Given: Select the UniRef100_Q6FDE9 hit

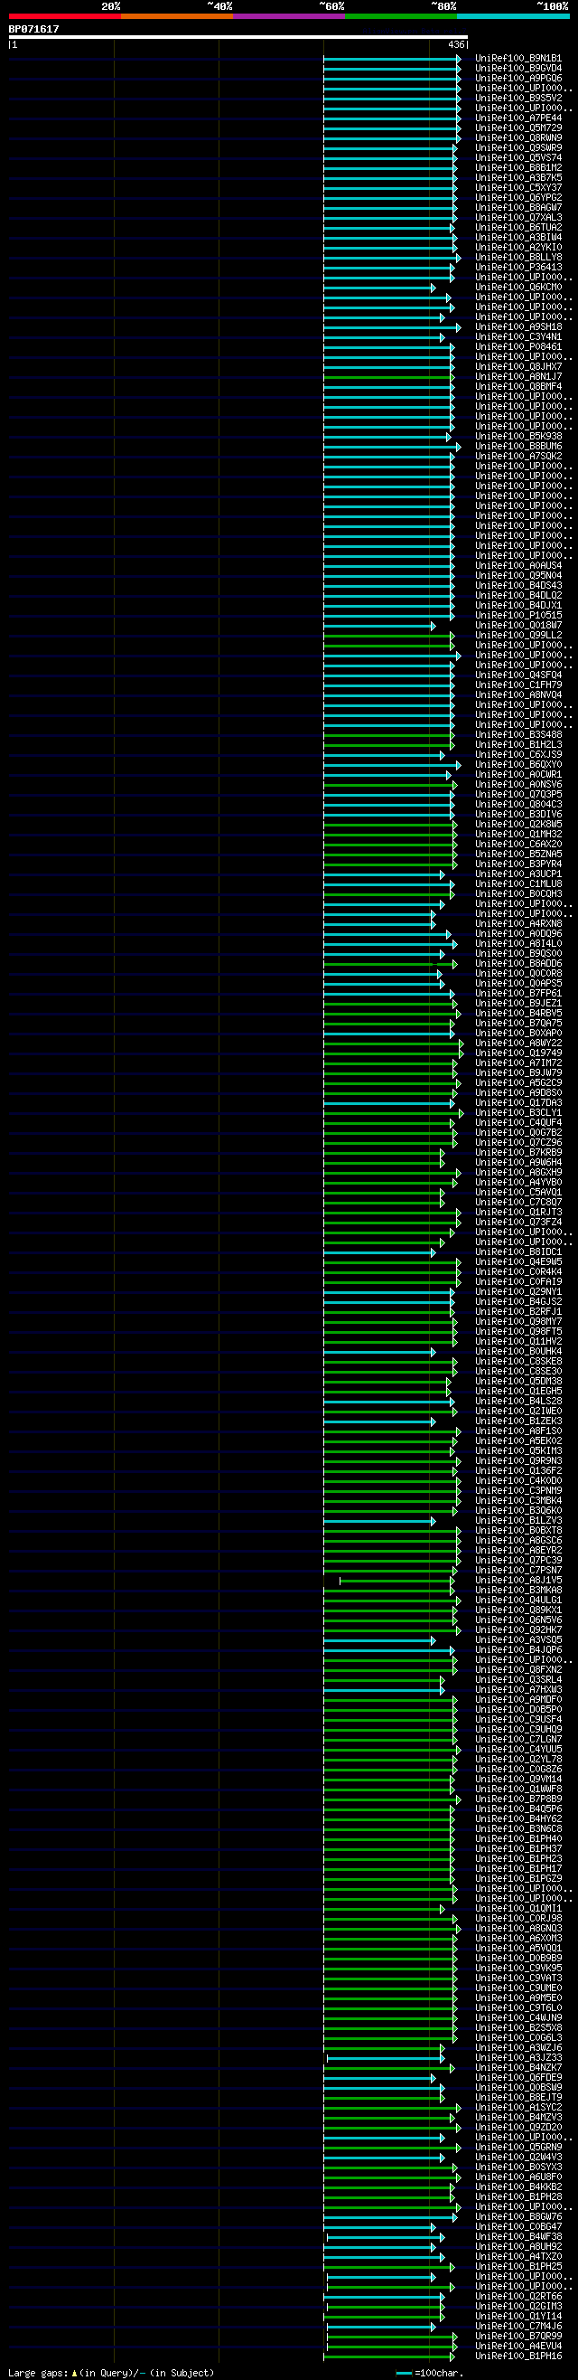Looking at the screenshot, I should click(x=518, y=2078).
